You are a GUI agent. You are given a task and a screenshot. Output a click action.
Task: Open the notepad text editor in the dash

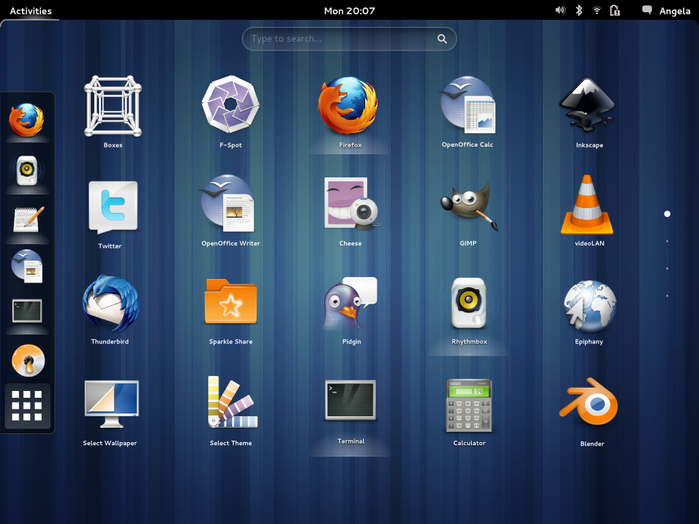[28, 219]
